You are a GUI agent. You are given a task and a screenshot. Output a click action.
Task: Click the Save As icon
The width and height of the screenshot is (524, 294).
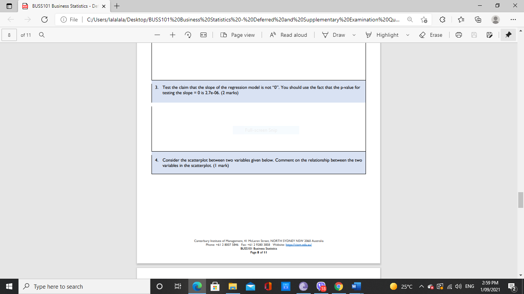[x=489, y=34]
